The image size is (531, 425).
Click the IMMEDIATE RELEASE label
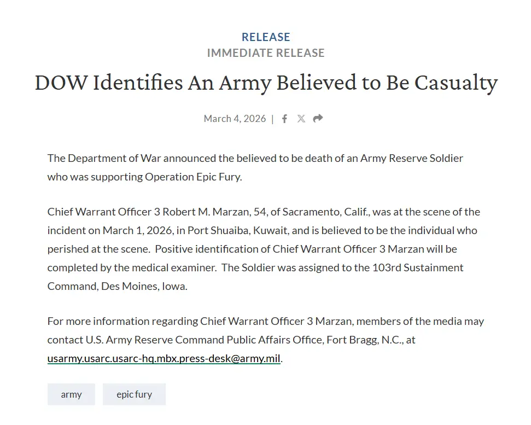[x=266, y=53]
